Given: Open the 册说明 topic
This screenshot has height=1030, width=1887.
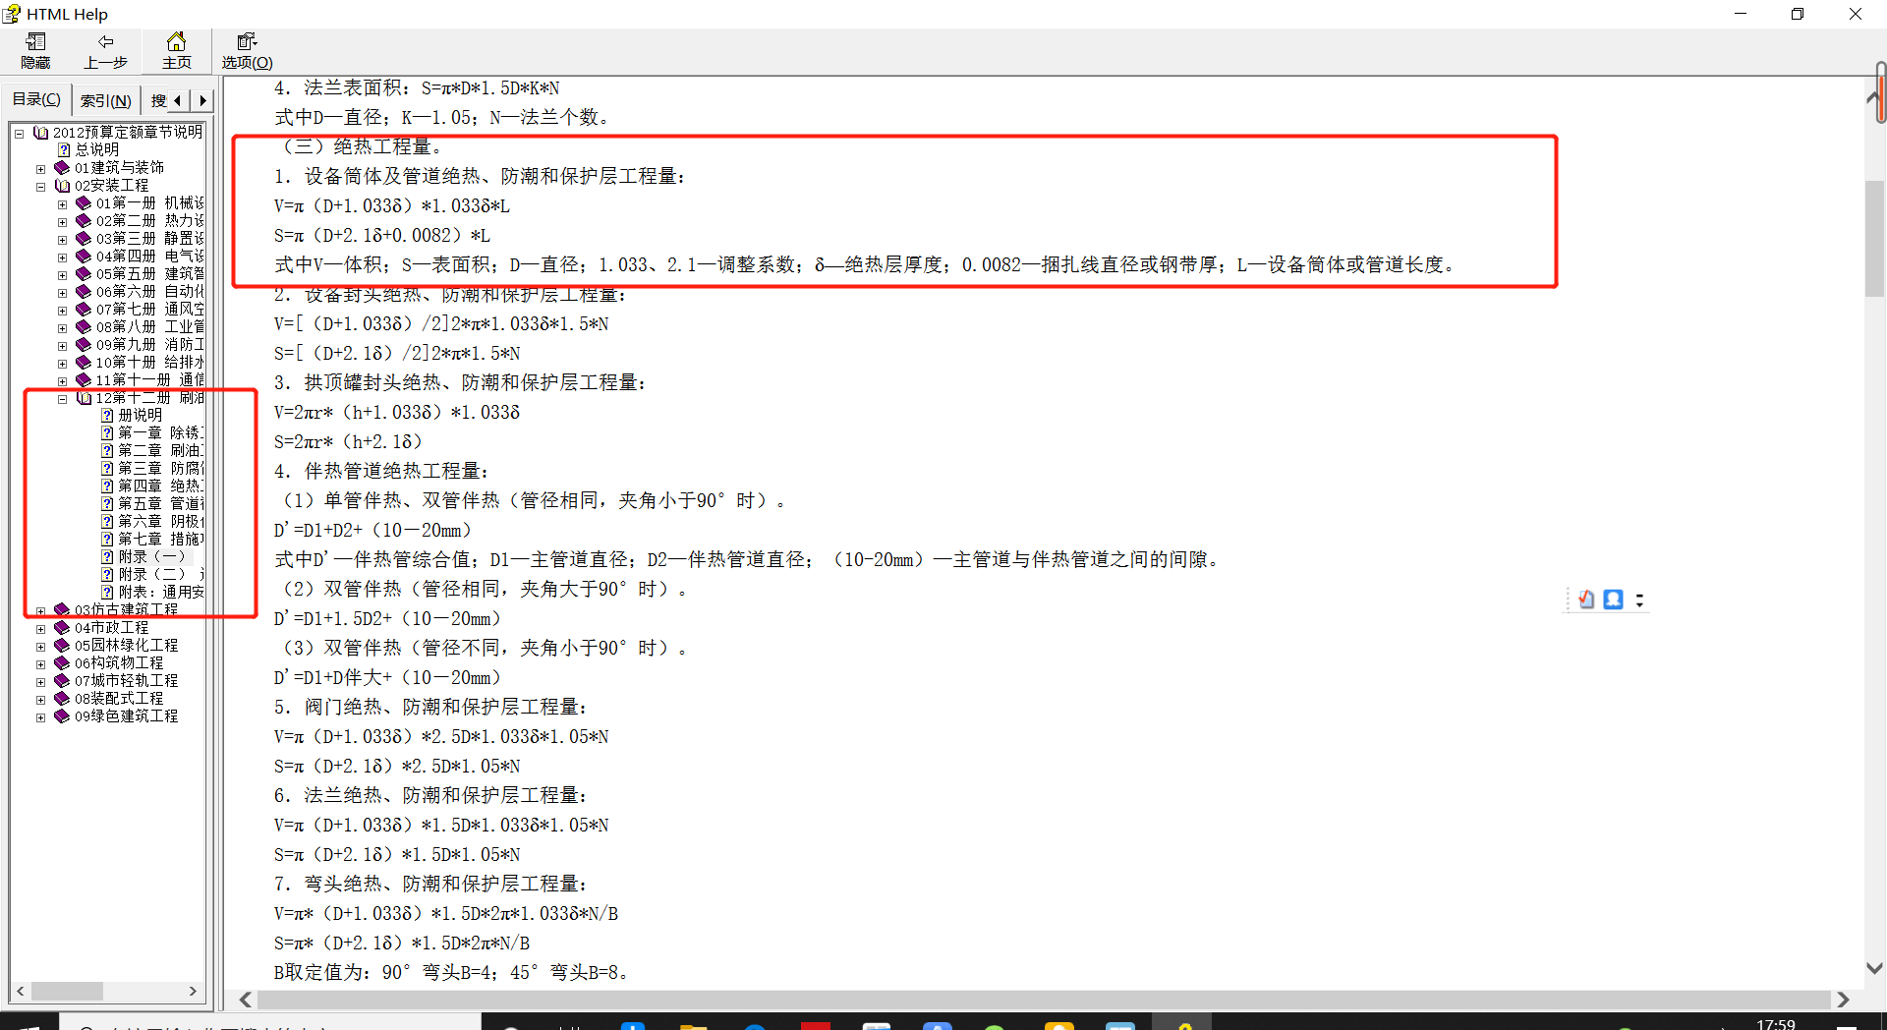Looking at the screenshot, I should point(140,415).
